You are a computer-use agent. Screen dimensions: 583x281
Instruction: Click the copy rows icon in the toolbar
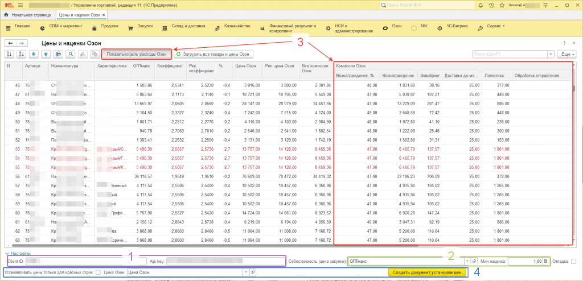[x=94, y=54]
